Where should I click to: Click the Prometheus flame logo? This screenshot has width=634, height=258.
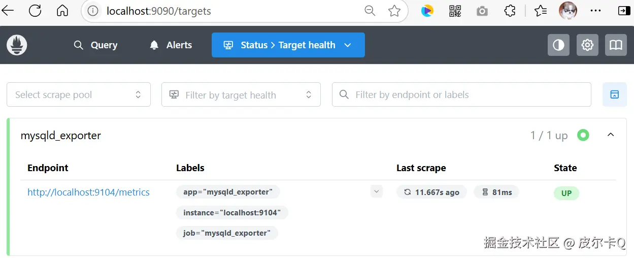click(x=17, y=45)
